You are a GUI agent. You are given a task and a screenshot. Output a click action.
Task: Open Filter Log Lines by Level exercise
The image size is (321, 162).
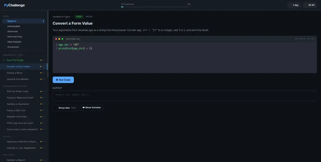(24, 123)
